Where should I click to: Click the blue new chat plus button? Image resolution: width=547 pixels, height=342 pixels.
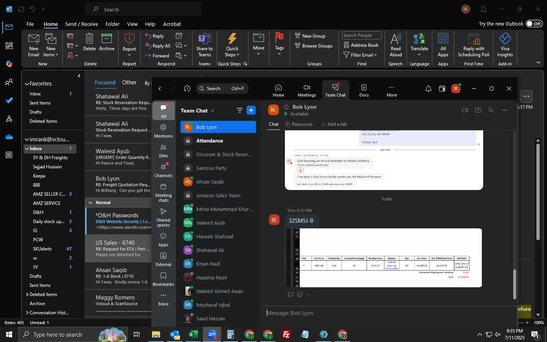251,110
